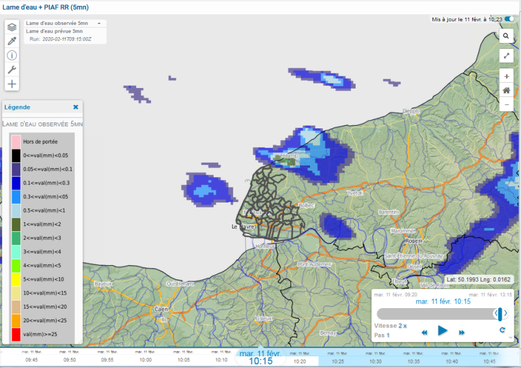Reset map to home view
This screenshot has width=521, height=368.
point(507,91)
